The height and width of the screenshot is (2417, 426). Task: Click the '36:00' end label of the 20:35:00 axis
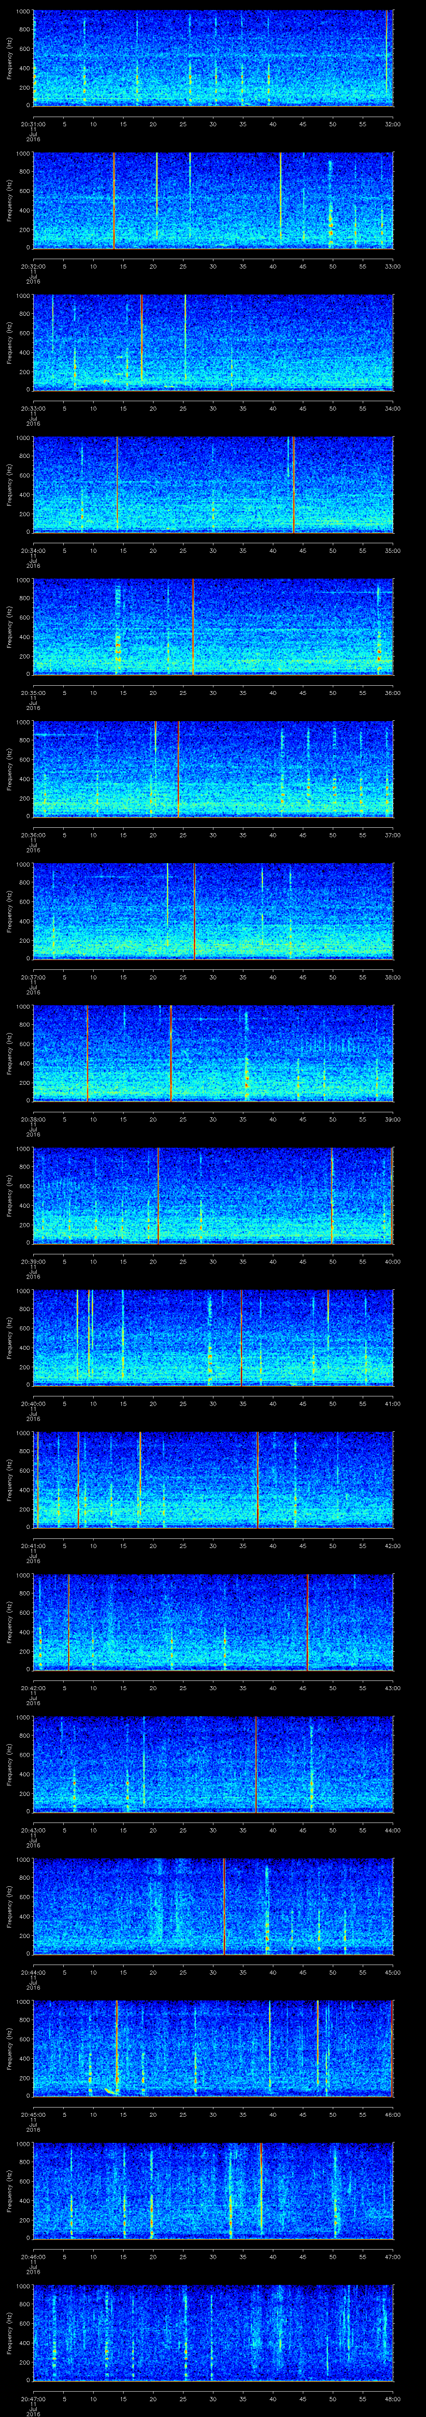392,692
